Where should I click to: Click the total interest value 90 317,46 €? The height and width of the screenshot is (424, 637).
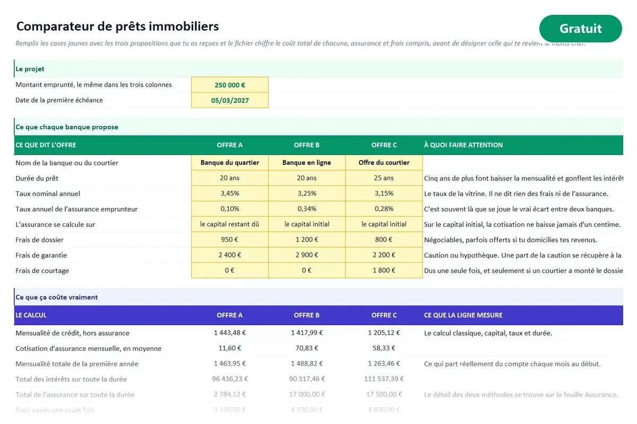tap(307, 379)
